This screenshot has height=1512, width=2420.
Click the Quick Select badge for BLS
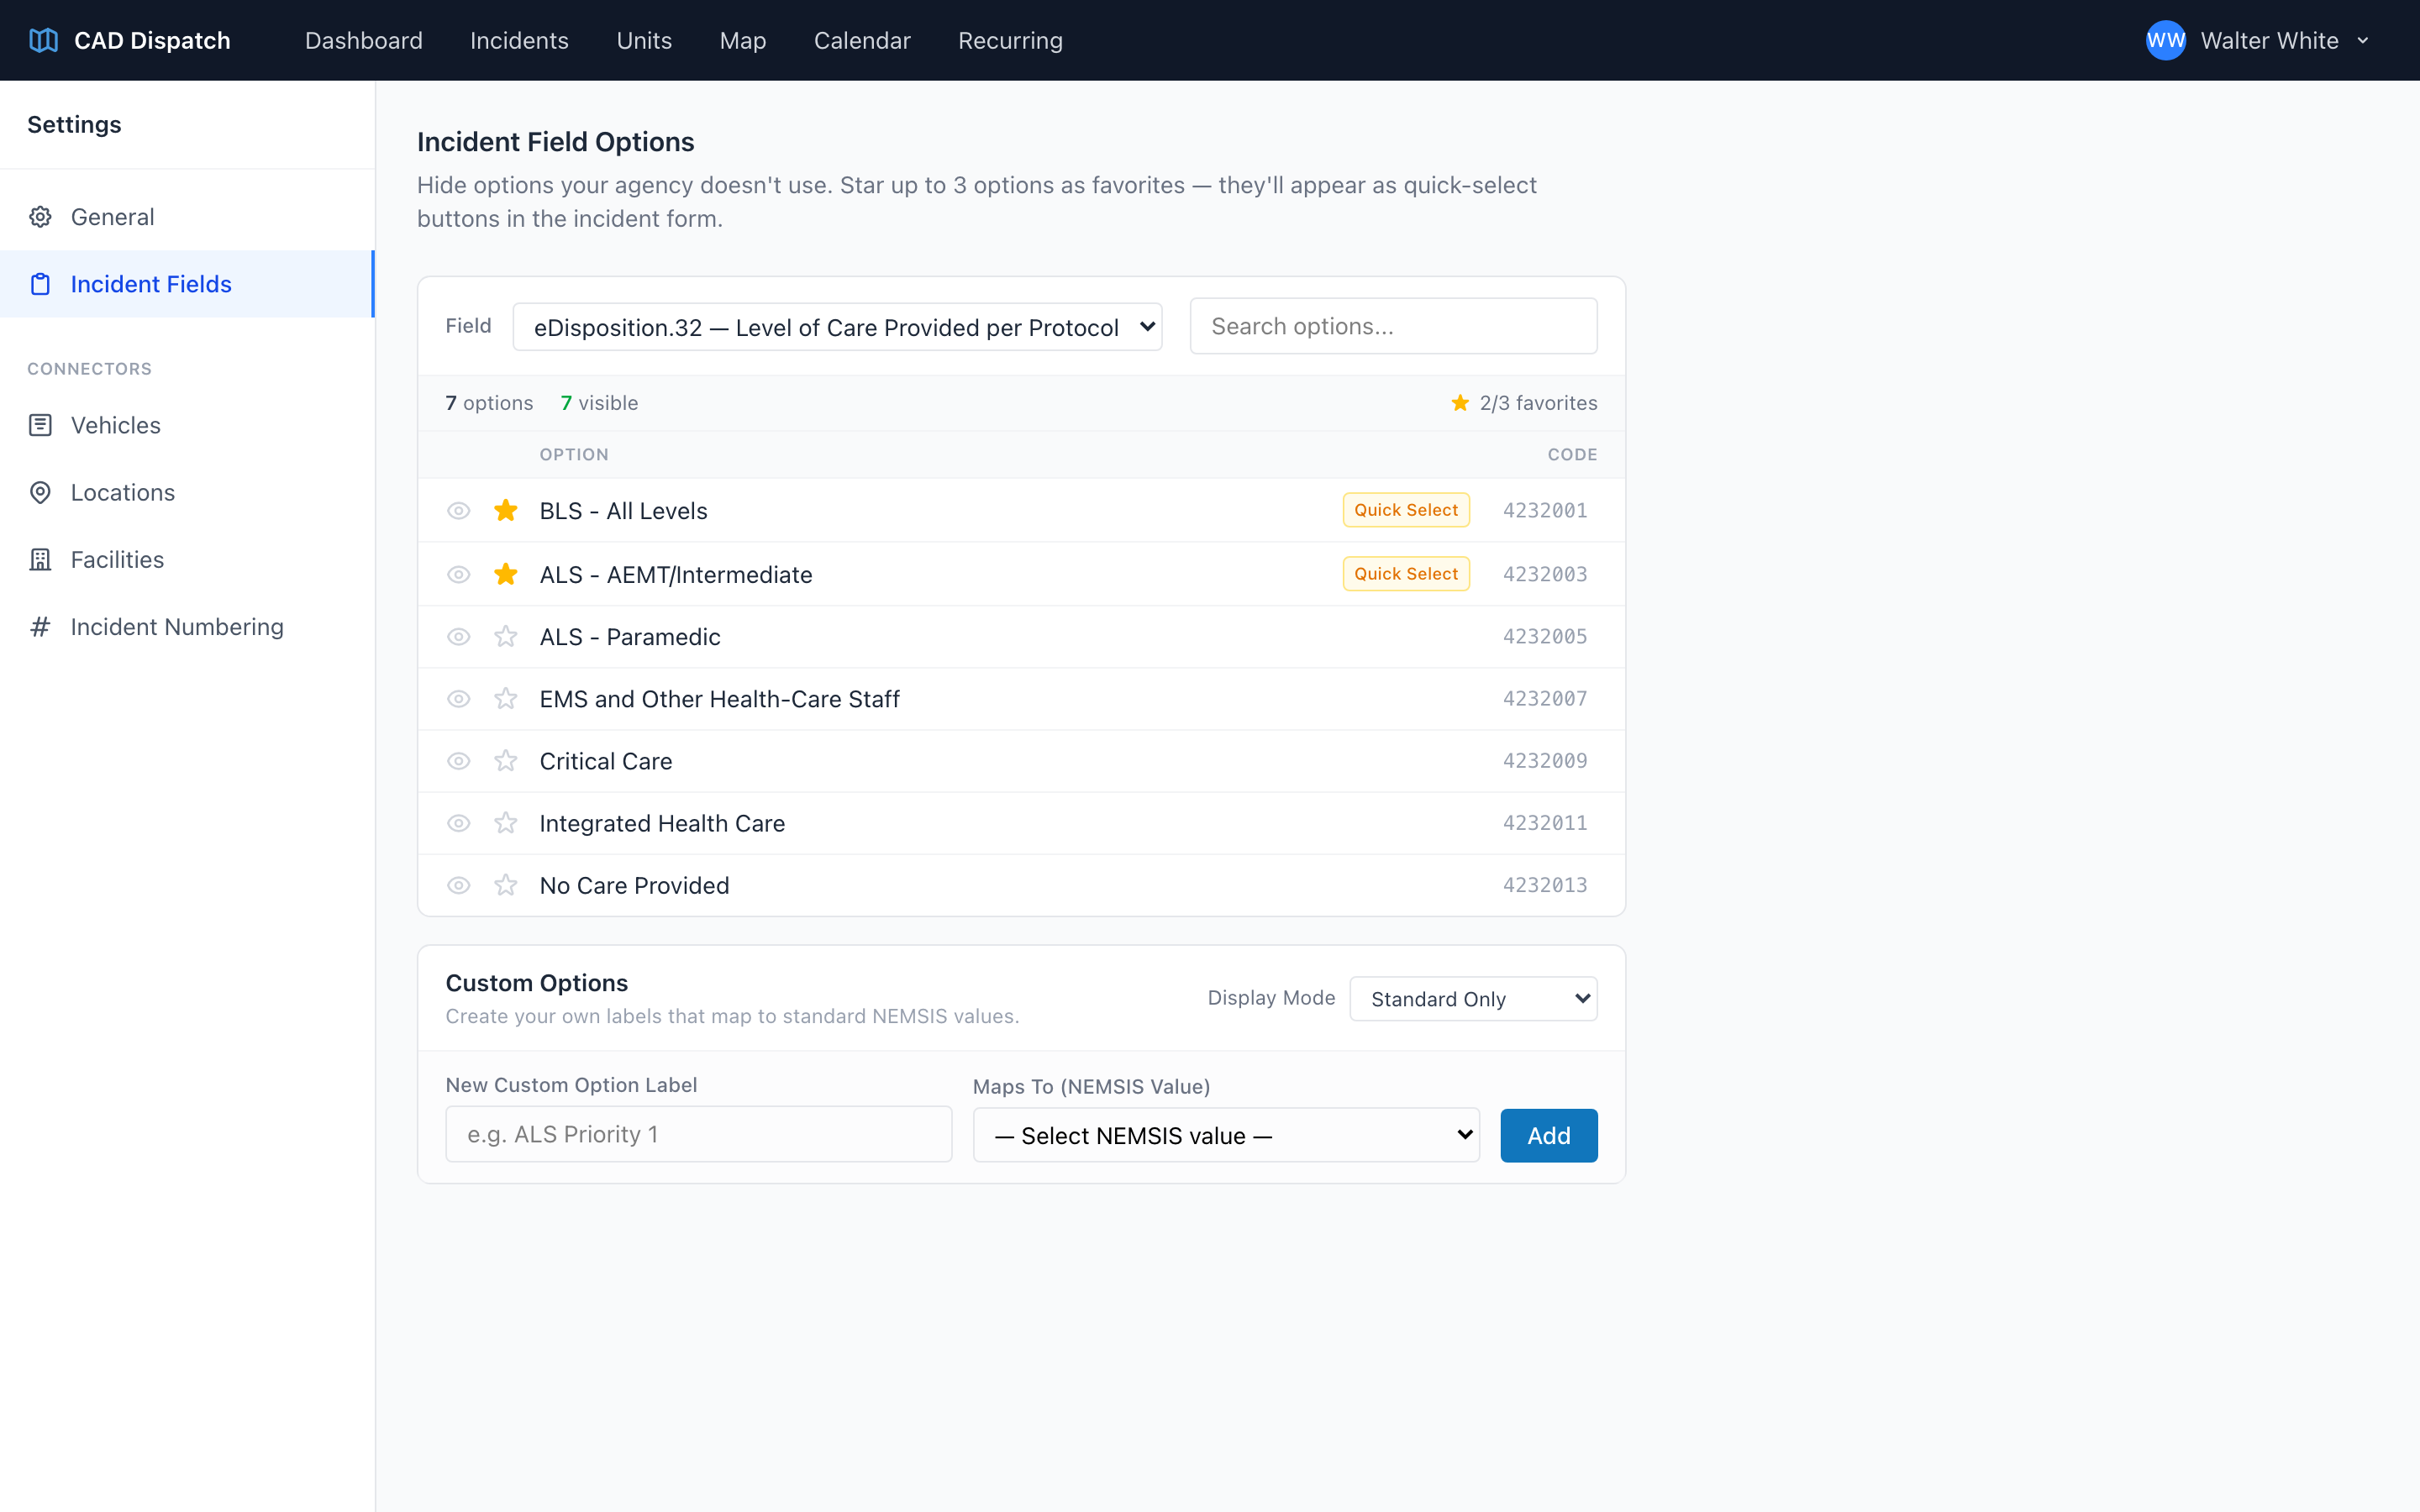pos(1406,510)
